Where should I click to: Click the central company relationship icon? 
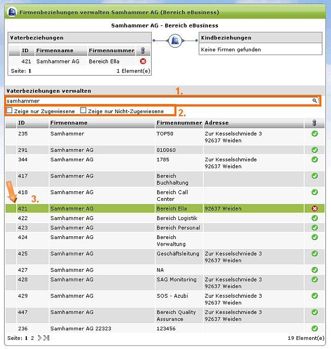coord(175,41)
